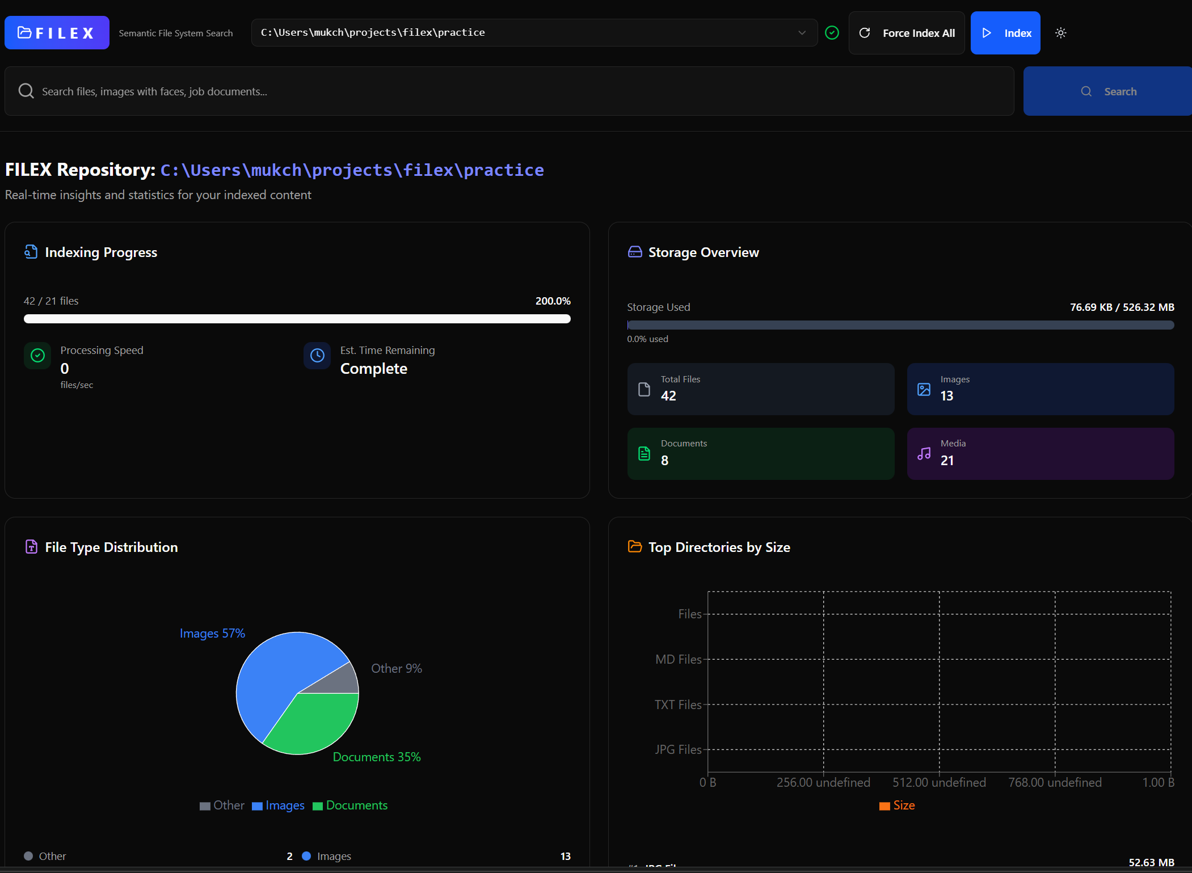Click the Force Index All button
The height and width of the screenshot is (873, 1192).
(x=907, y=33)
